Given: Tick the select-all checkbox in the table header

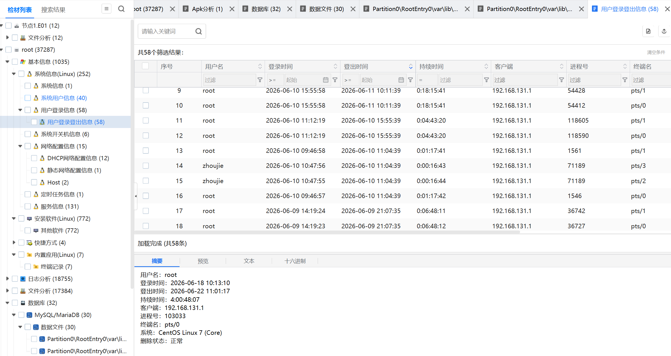Looking at the screenshot, I should pos(145,66).
